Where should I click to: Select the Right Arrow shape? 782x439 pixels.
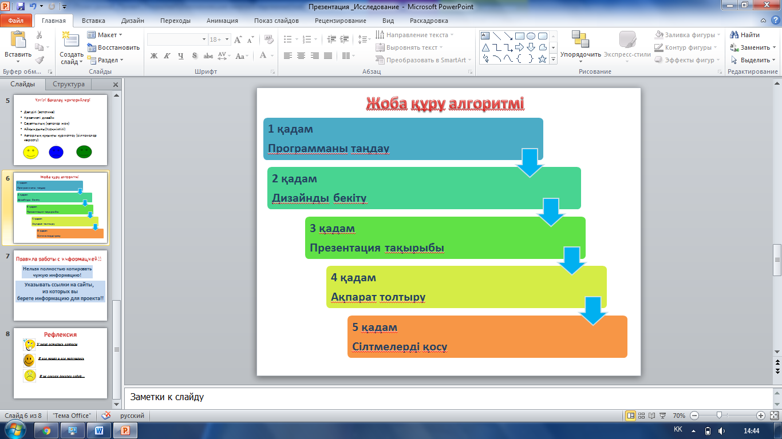519,47
